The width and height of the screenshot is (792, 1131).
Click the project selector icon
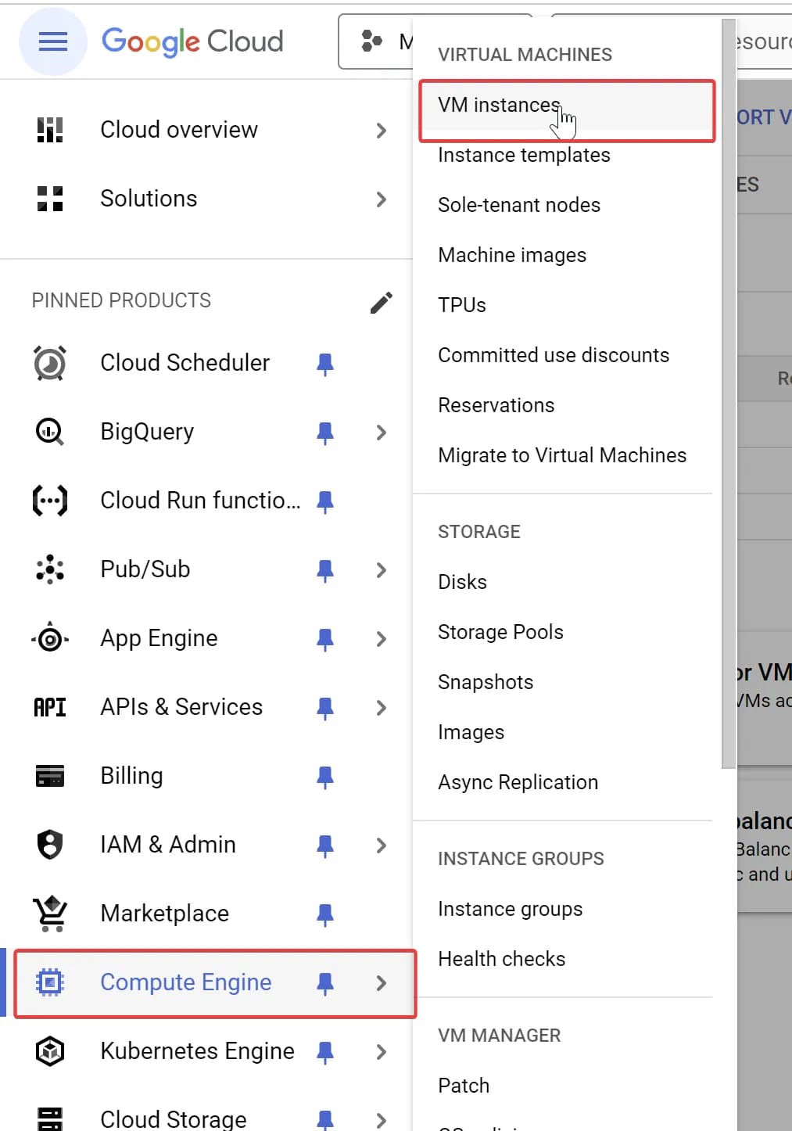click(371, 41)
